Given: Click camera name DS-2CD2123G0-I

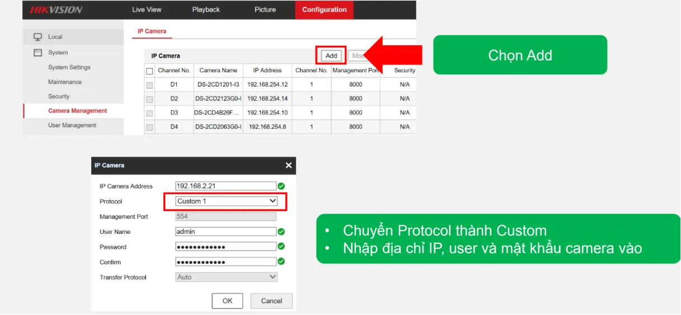Looking at the screenshot, I should [x=218, y=98].
